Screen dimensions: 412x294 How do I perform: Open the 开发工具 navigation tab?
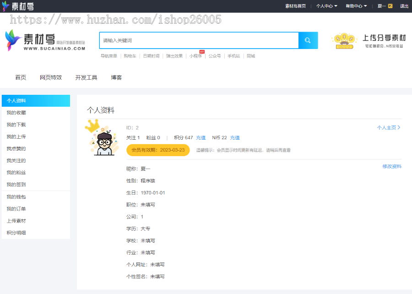point(86,77)
